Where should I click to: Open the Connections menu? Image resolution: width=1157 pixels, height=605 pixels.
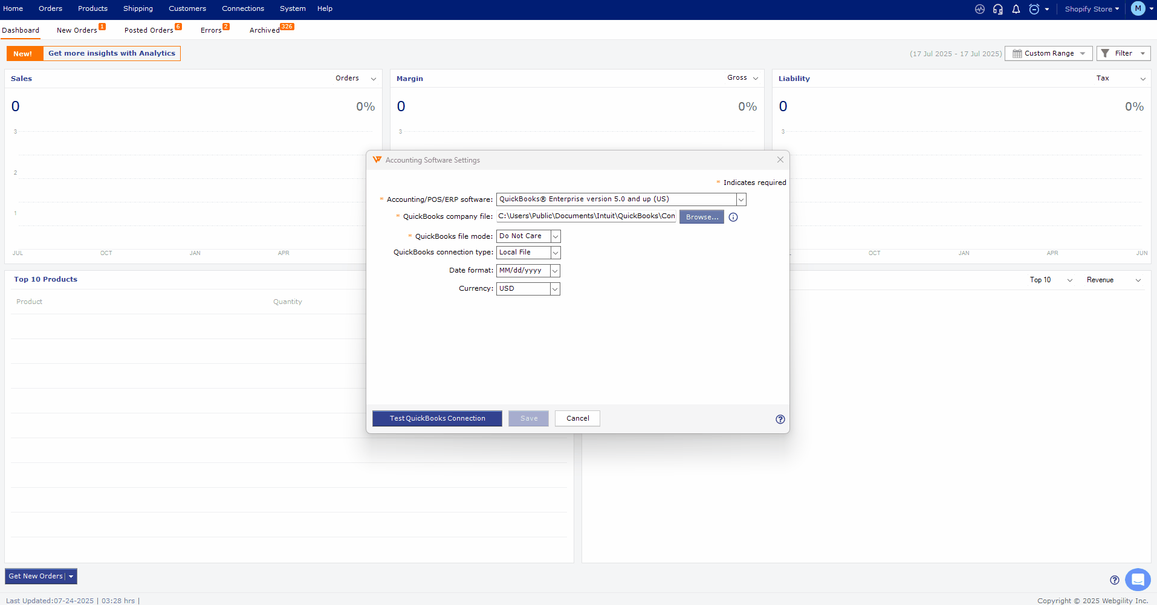click(x=243, y=8)
